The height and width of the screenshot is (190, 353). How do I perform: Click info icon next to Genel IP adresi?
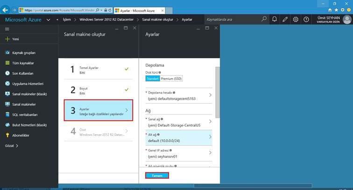click(x=170, y=150)
